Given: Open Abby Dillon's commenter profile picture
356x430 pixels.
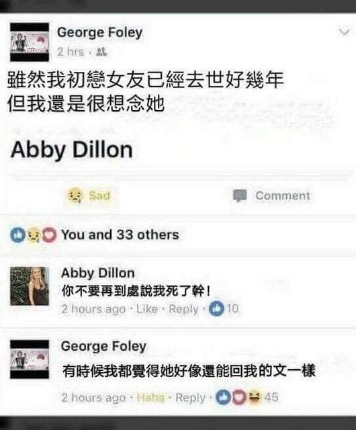Looking at the screenshot, I should [30, 286].
